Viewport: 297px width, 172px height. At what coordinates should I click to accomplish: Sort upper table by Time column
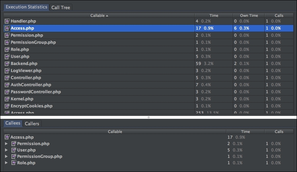pyautogui.click(x=214, y=15)
